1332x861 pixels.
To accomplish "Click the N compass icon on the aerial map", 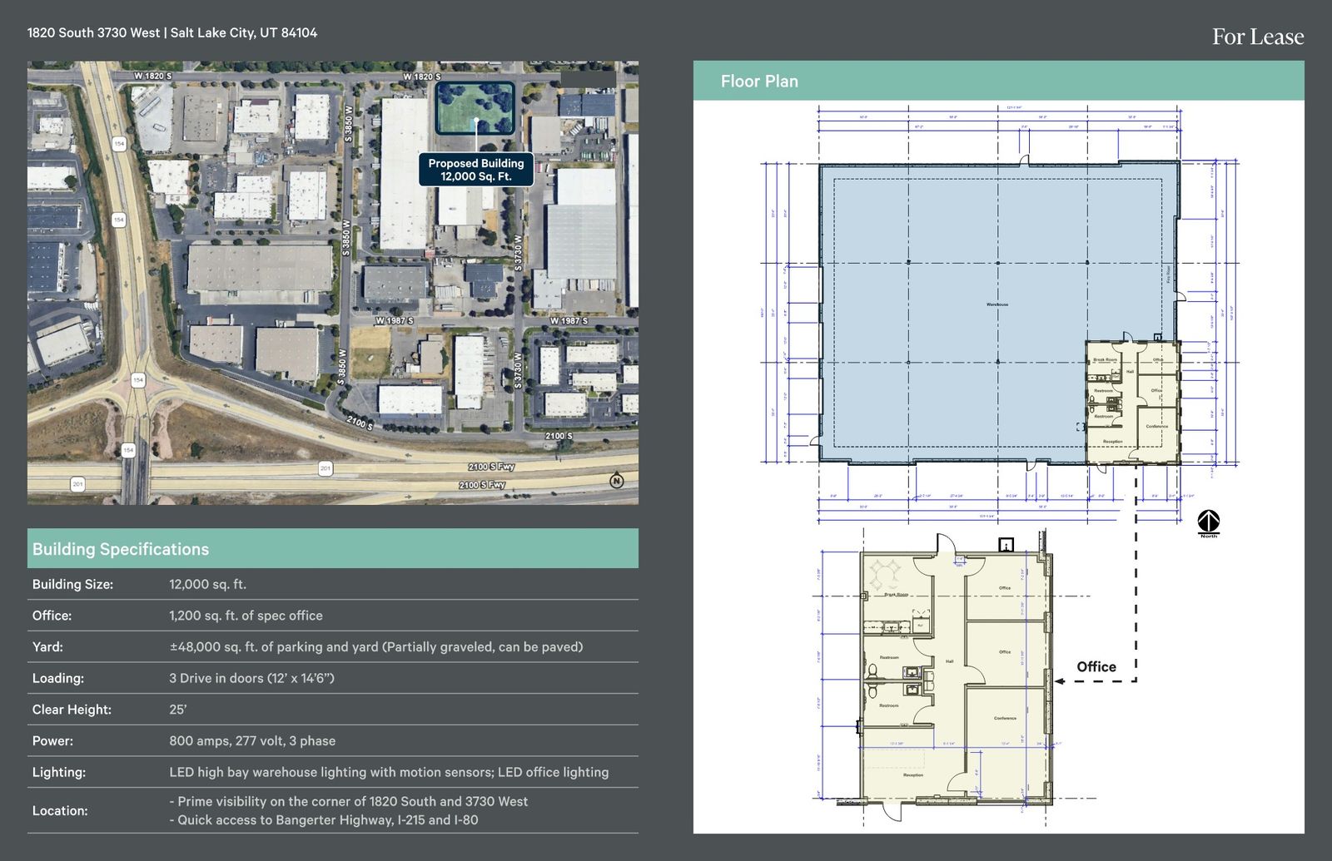I will [616, 481].
